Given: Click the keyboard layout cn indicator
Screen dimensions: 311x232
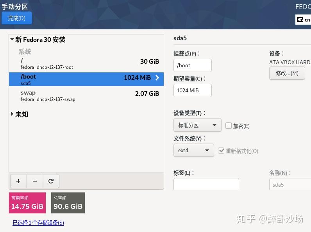Looking at the screenshot, I should point(303,20).
